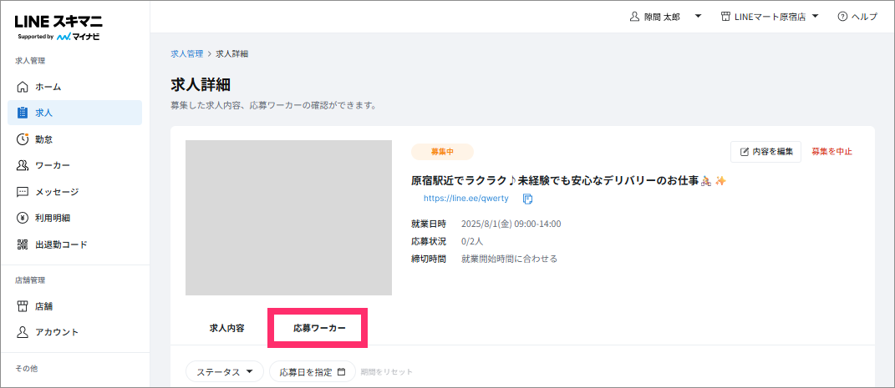895x388 pixels.
Task: Open 利用明細 yen icon
Action: [23, 218]
